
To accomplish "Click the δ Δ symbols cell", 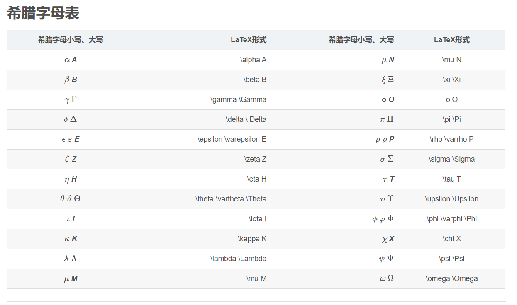I will 71,119.
